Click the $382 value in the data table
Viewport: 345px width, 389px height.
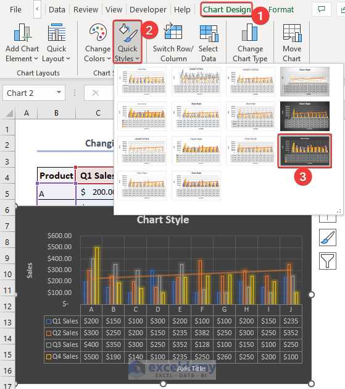pyautogui.click(x=202, y=333)
